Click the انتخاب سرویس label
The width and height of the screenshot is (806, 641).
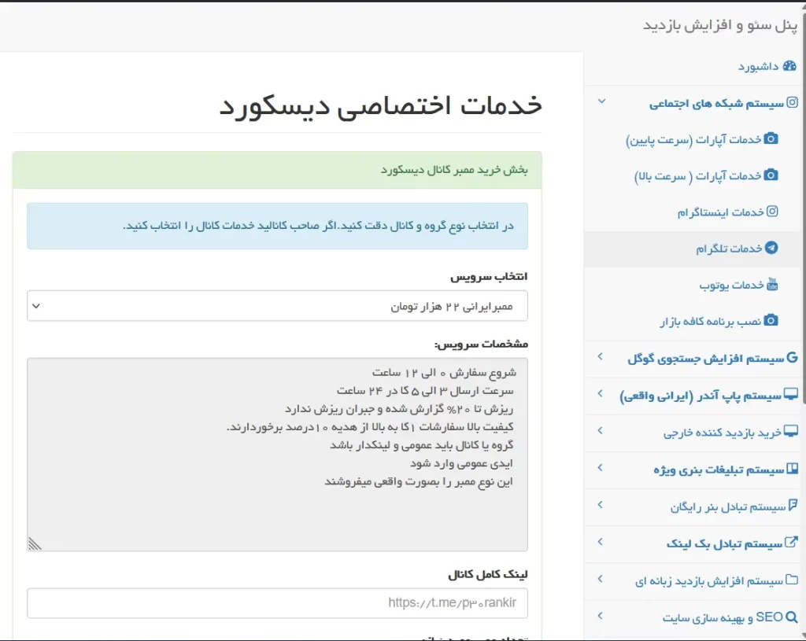[x=489, y=276]
